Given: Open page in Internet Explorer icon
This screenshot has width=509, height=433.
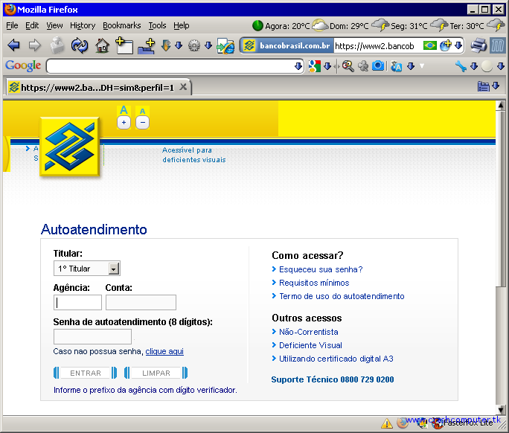Looking at the screenshot, I should coord(226,46).
